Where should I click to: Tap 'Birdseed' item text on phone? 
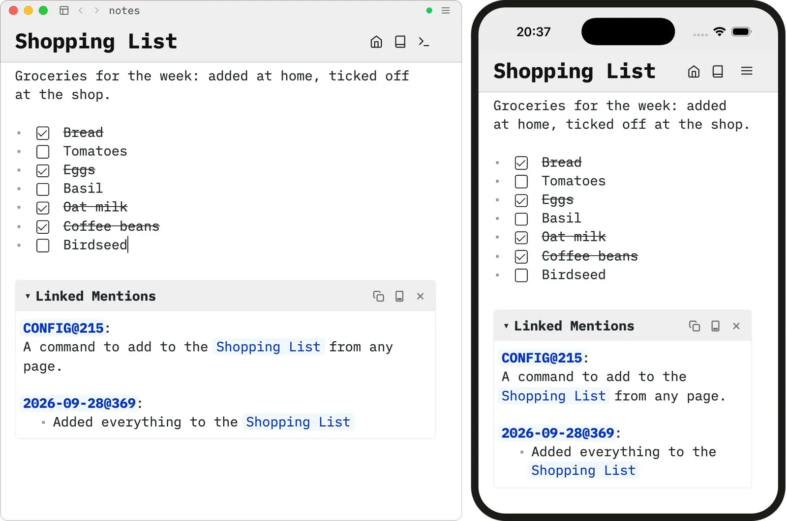click(574, 274)
